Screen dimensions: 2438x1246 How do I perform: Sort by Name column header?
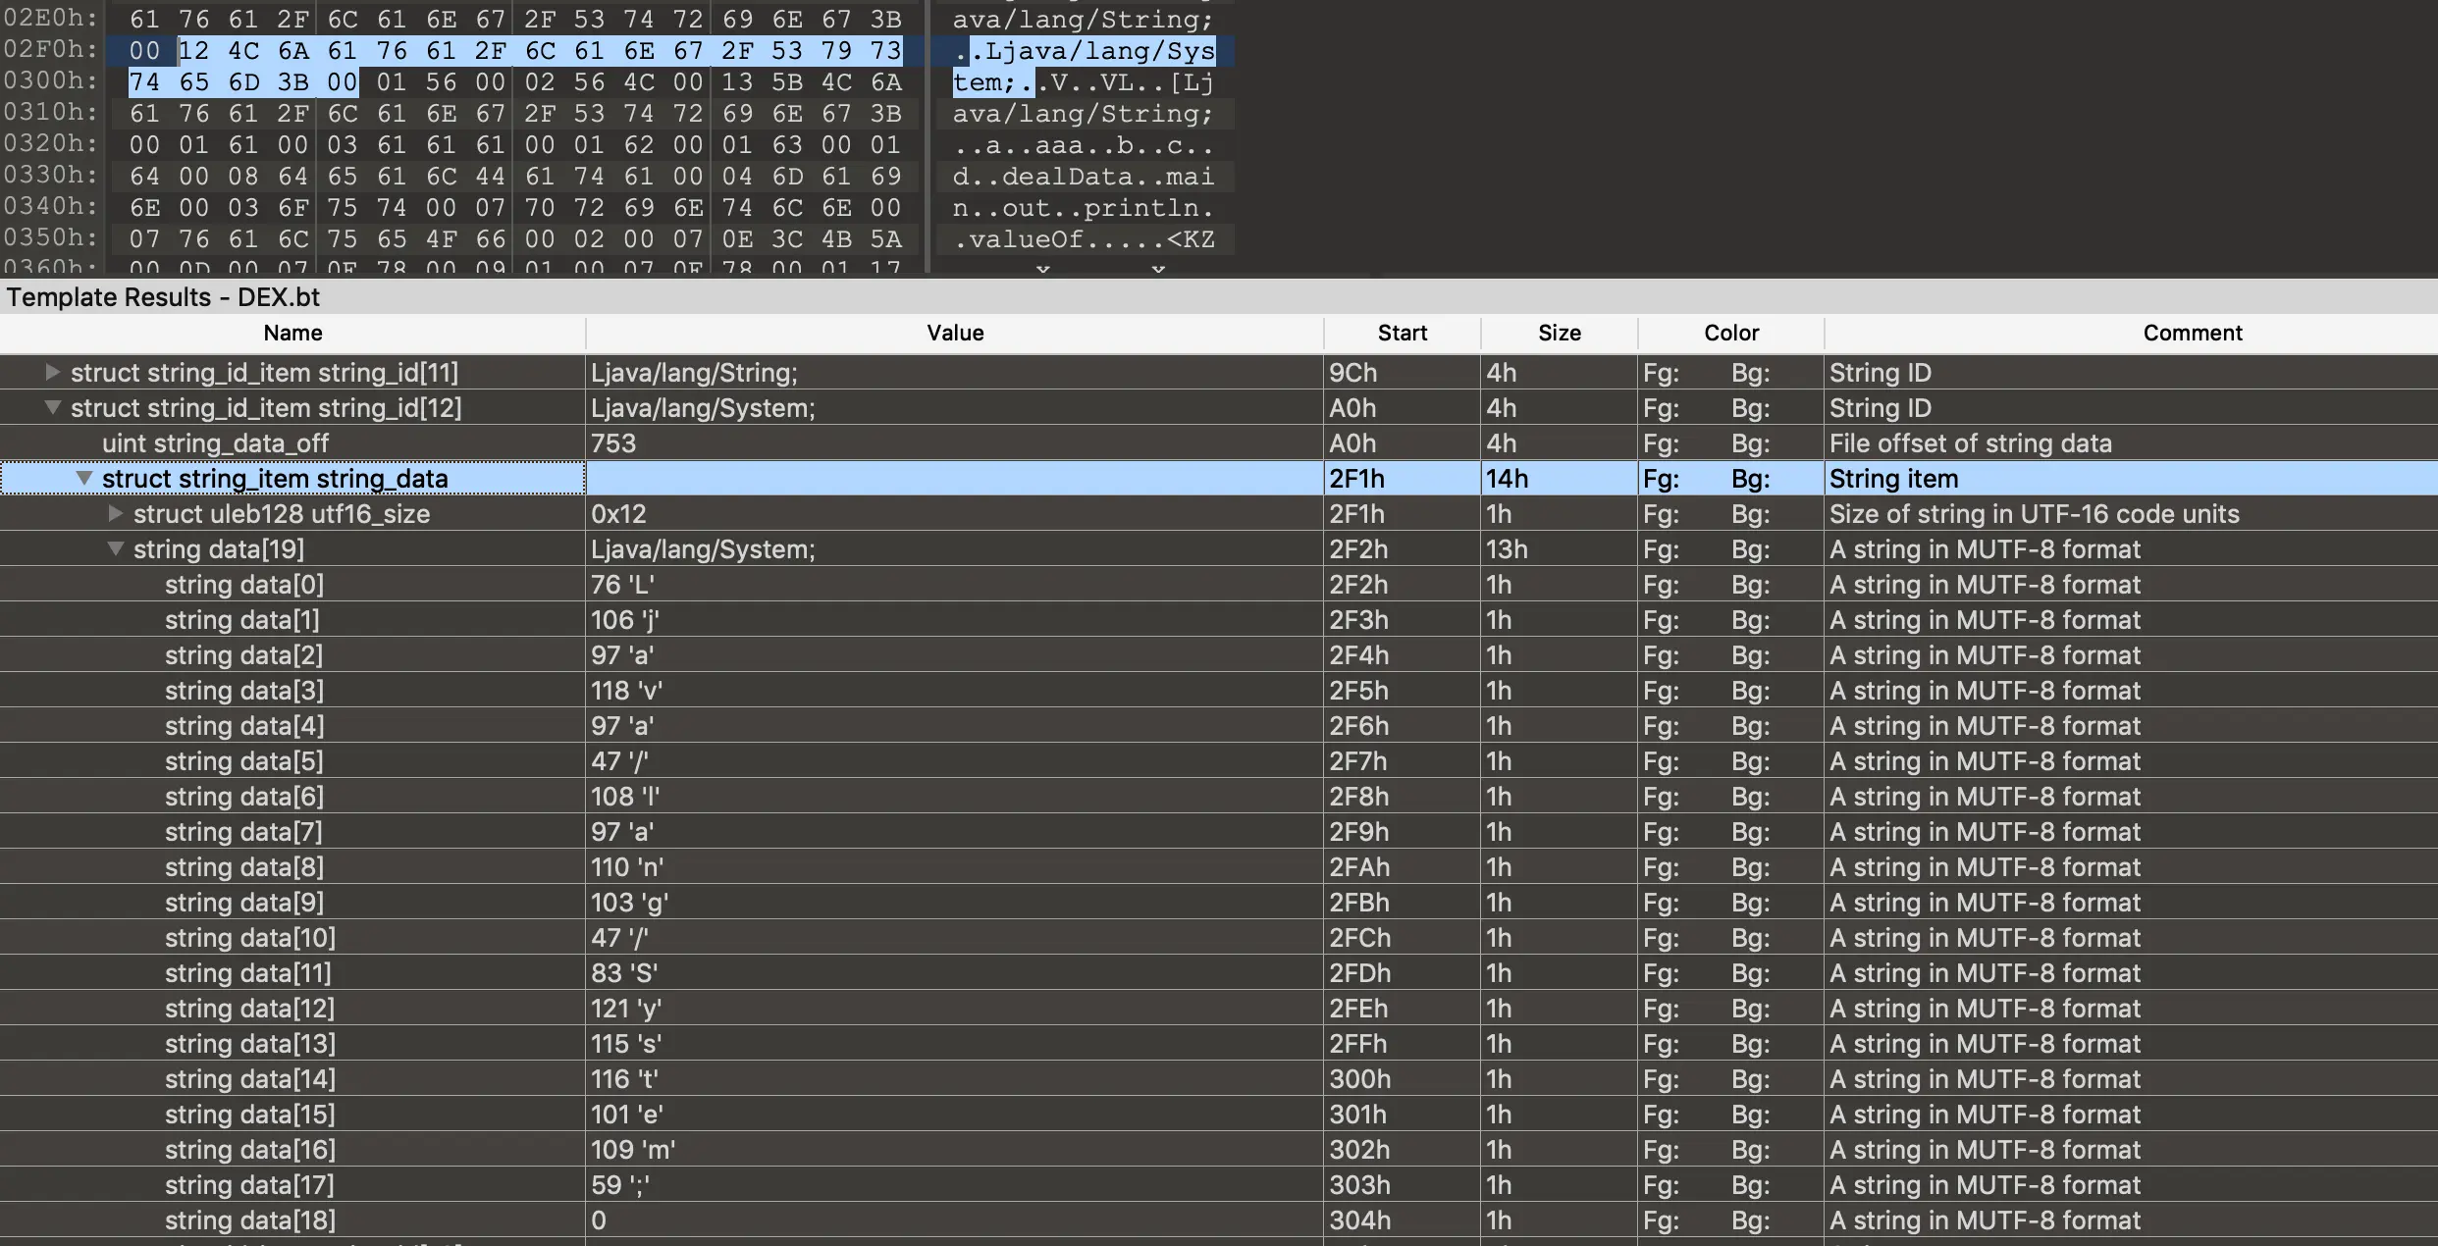[x=292, y=334]
